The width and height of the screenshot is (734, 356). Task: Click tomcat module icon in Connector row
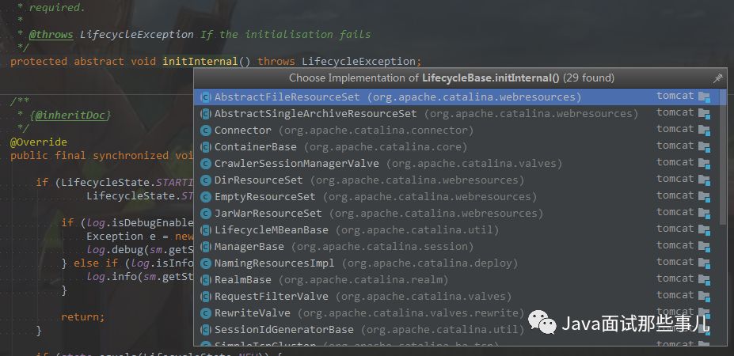[704, 131]
